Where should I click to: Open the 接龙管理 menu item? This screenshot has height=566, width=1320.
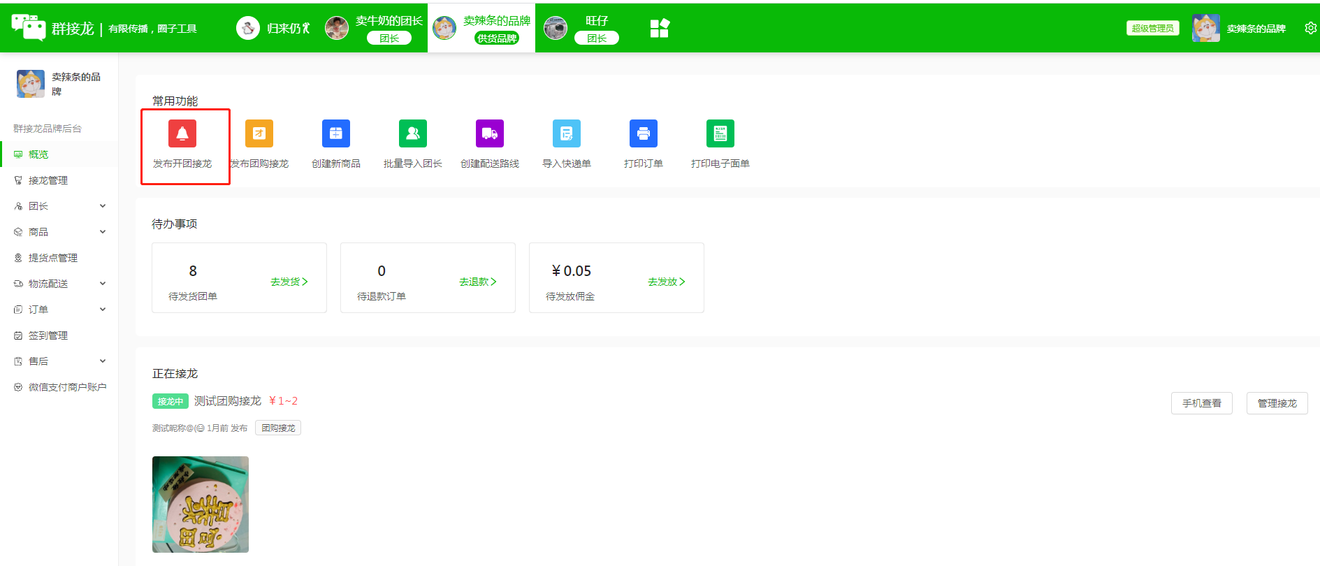59,180
